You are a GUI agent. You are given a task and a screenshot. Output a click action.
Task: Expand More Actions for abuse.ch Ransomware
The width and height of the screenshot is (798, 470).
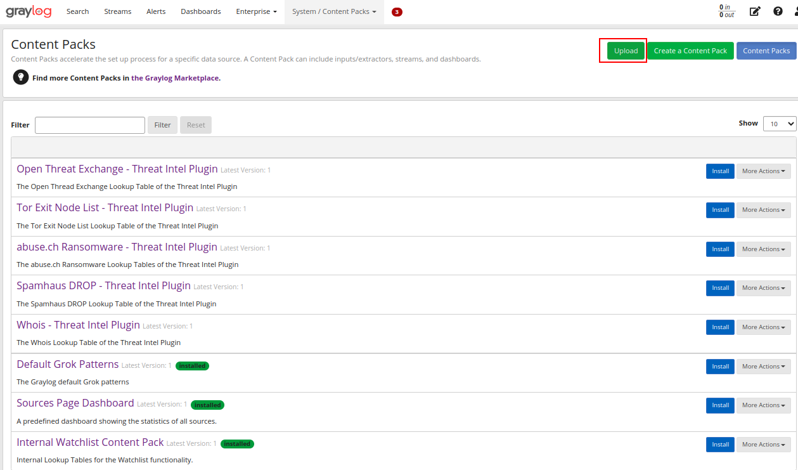coord(763,249)
